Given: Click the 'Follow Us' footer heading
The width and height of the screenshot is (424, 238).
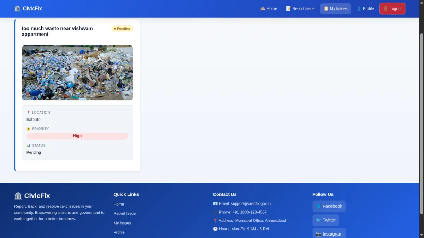Looking at the screenshot, I should (x=323, y=194).
